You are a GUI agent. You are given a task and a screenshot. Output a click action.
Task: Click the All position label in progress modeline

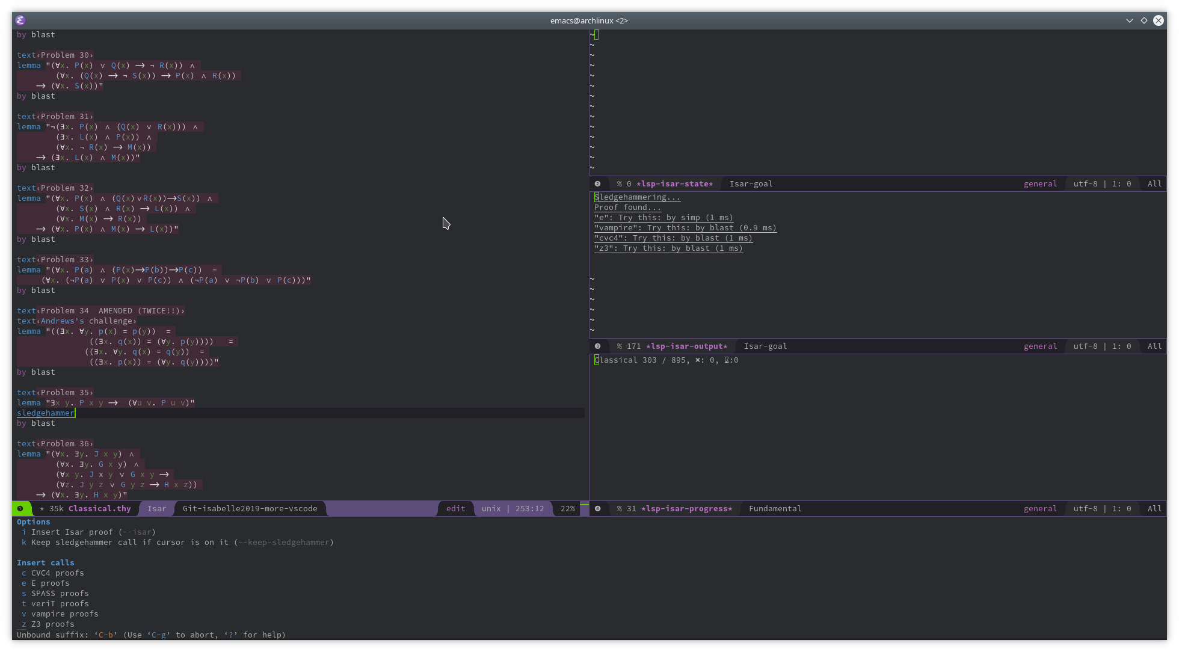1154,509
